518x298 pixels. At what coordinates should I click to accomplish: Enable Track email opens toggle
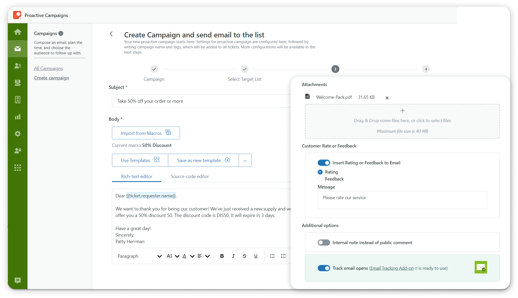(323, 268)
